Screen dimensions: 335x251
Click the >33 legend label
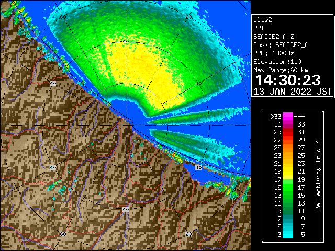[x=276, y=117]
